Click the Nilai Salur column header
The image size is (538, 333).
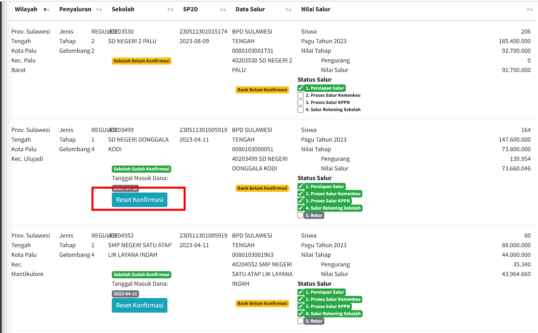pyautogui.click(x=316, y=9)
